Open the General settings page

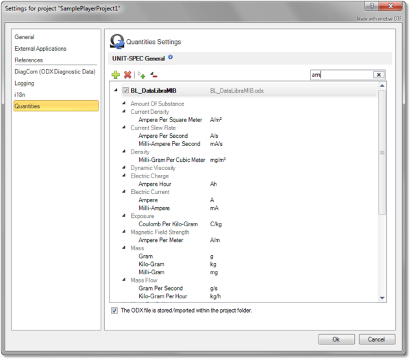click(x=25, y=37)
